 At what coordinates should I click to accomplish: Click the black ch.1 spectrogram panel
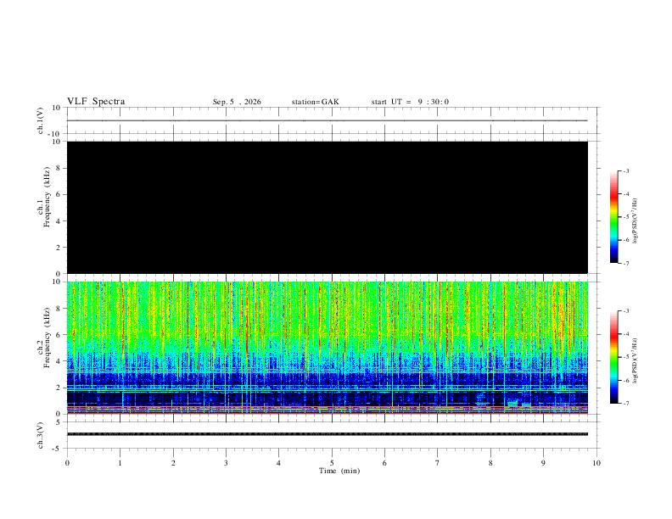pos(328,207)
